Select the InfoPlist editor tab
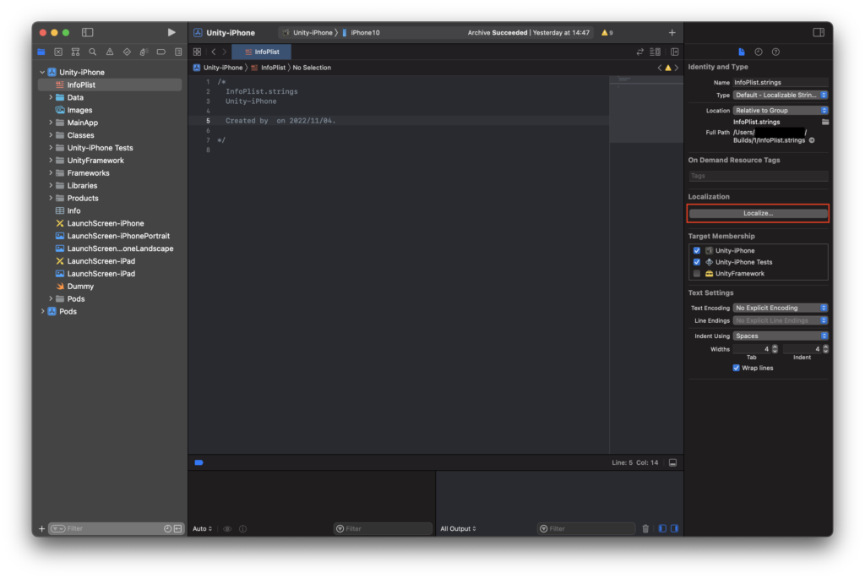 point(262,52)
